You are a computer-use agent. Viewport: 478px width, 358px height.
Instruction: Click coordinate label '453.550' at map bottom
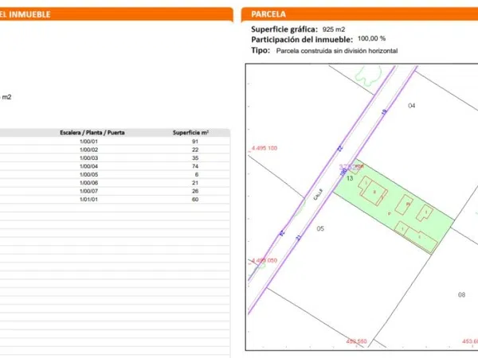click(x=356, y=341)
